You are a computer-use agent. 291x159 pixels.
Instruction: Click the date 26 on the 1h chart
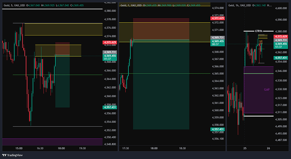[268, 148]
